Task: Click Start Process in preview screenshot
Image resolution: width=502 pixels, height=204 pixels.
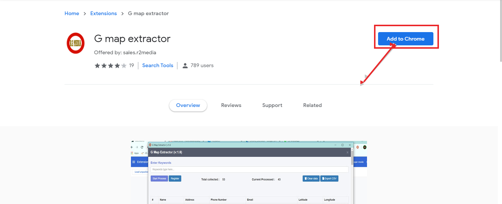Action: [x=159, y=179]
